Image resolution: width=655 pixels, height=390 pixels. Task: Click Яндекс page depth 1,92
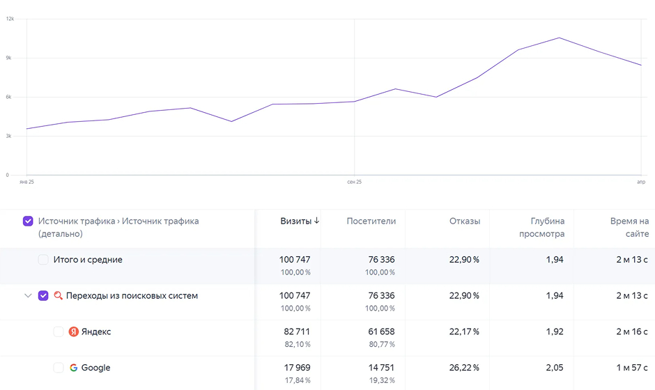coord(555,331)
